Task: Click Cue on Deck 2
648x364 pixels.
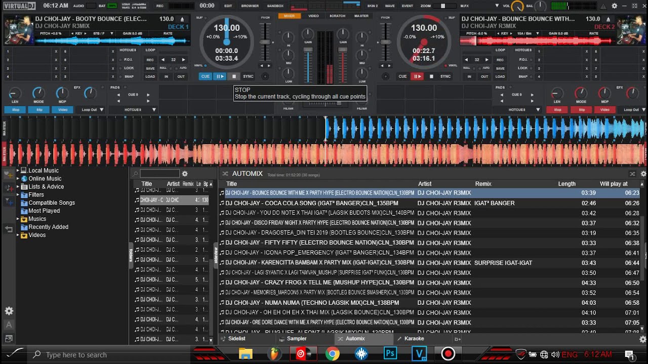Action: click(402, 76)
